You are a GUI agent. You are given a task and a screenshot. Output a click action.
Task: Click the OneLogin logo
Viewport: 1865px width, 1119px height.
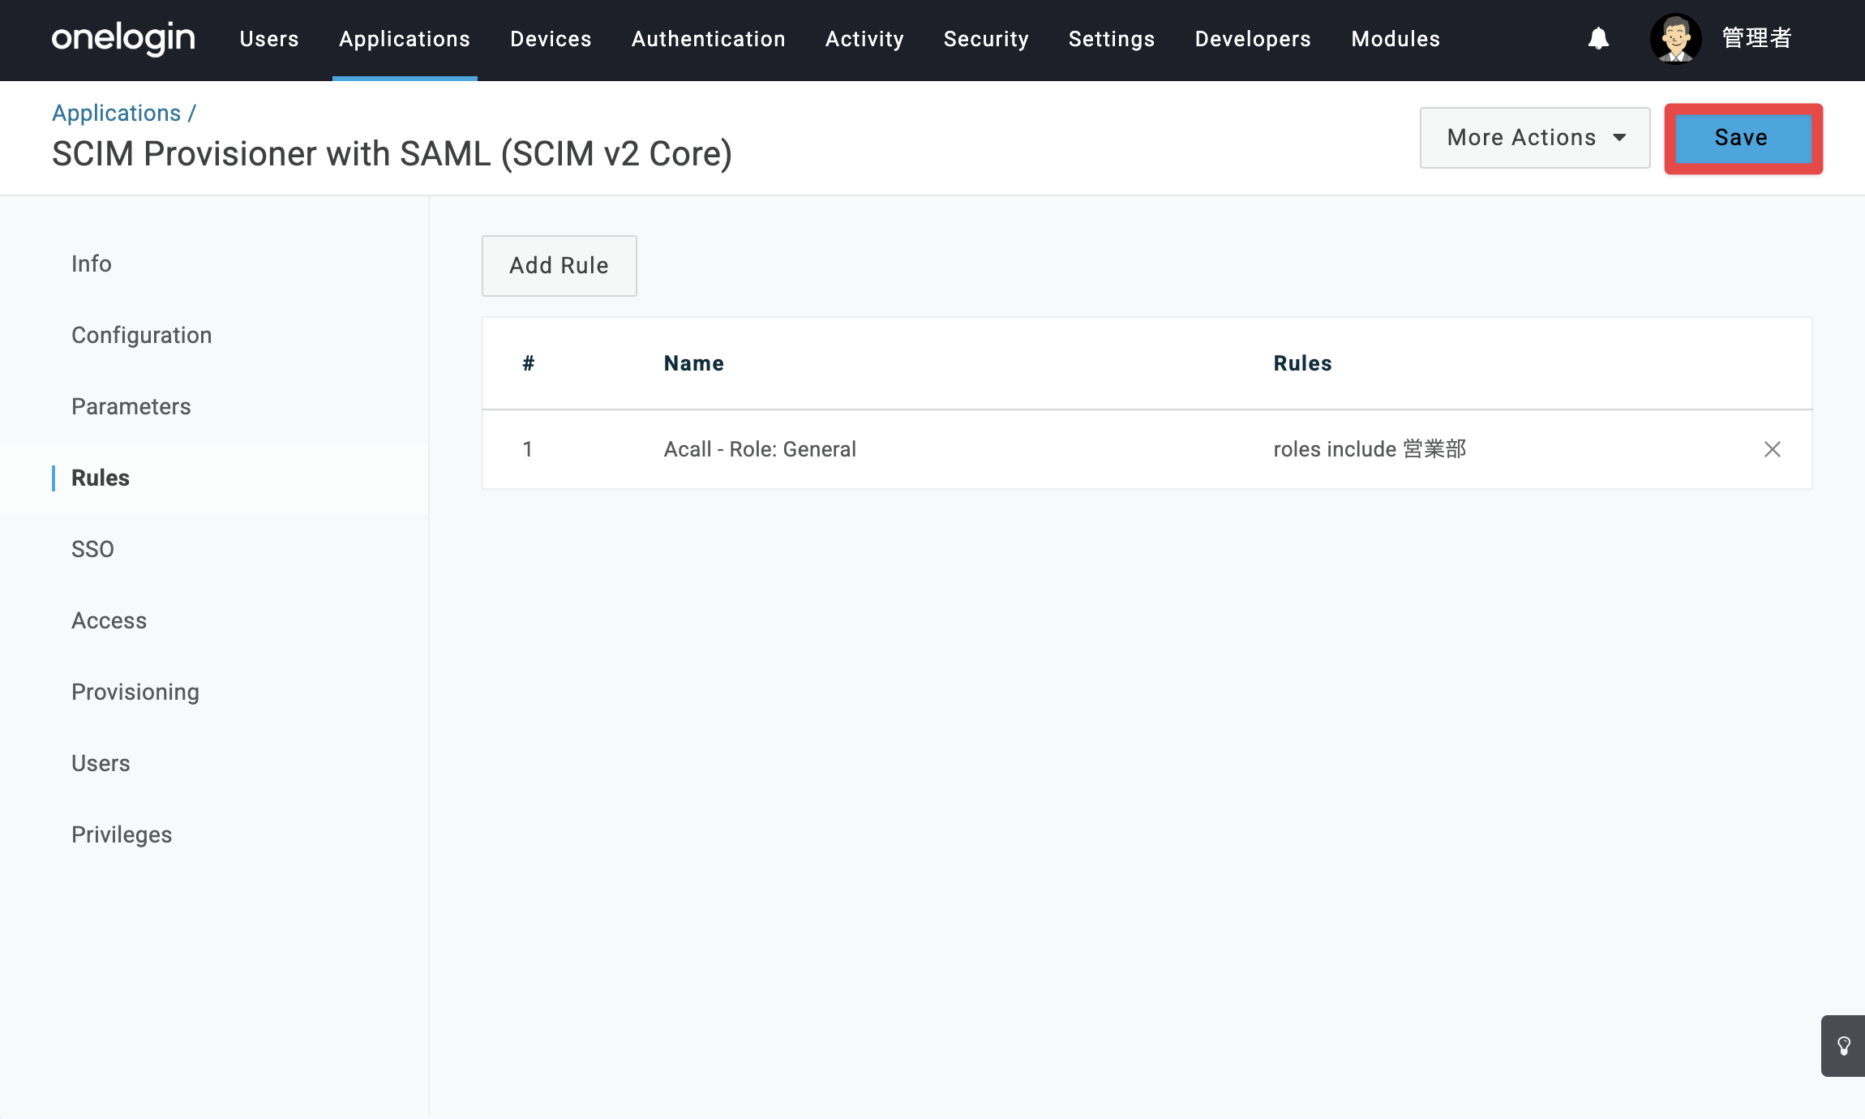pos(123,38)
